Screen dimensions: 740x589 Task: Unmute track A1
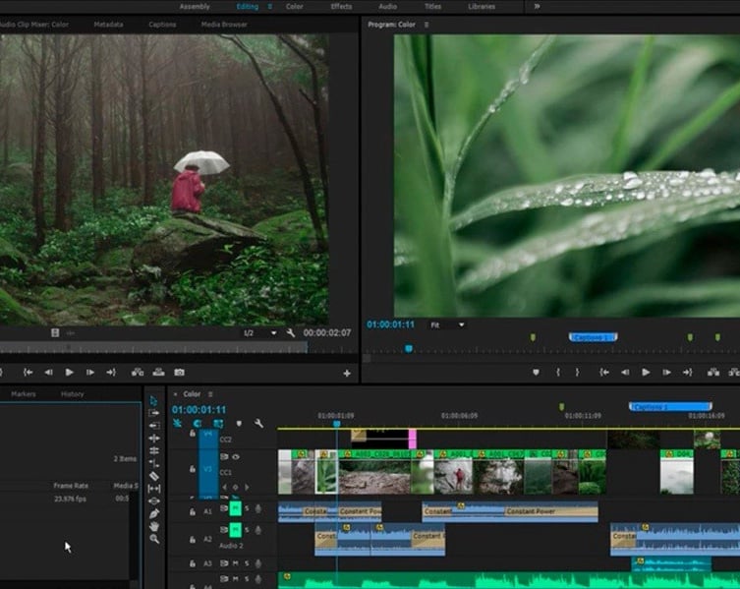click(235, 508)
